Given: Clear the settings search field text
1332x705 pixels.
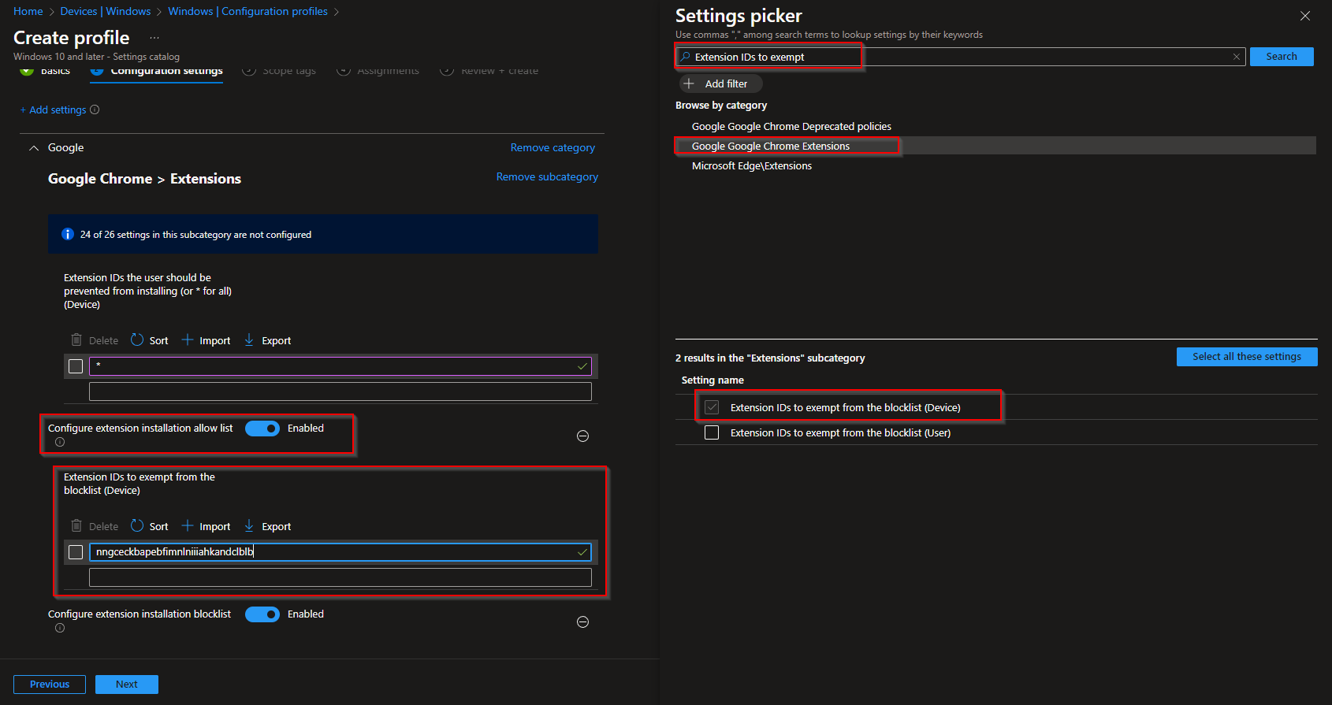Looking at the screenshot, I should point(1237,57).
